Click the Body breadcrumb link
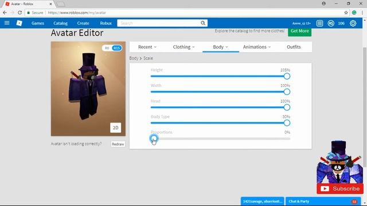 coord(134,58)
